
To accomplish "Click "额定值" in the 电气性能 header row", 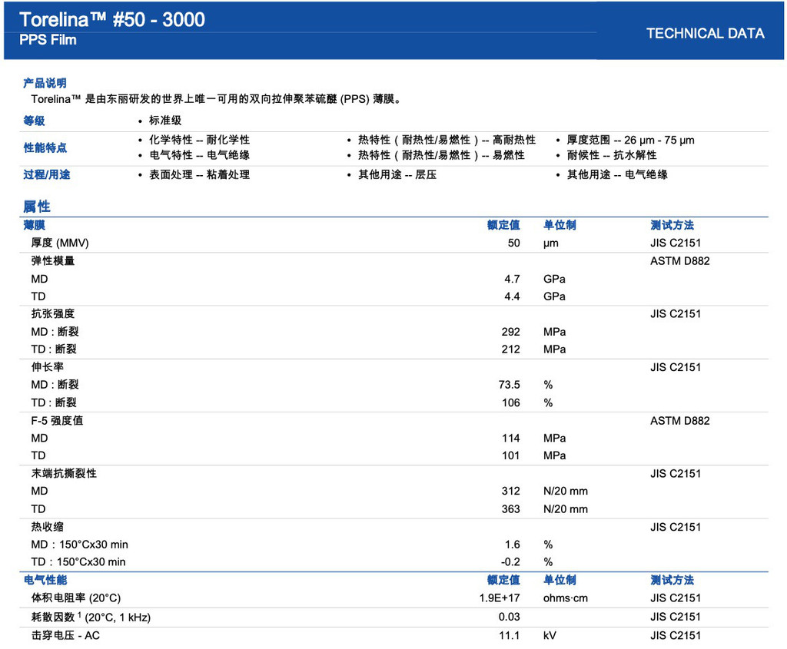I will pyautogui.click(x=503, y=580).
